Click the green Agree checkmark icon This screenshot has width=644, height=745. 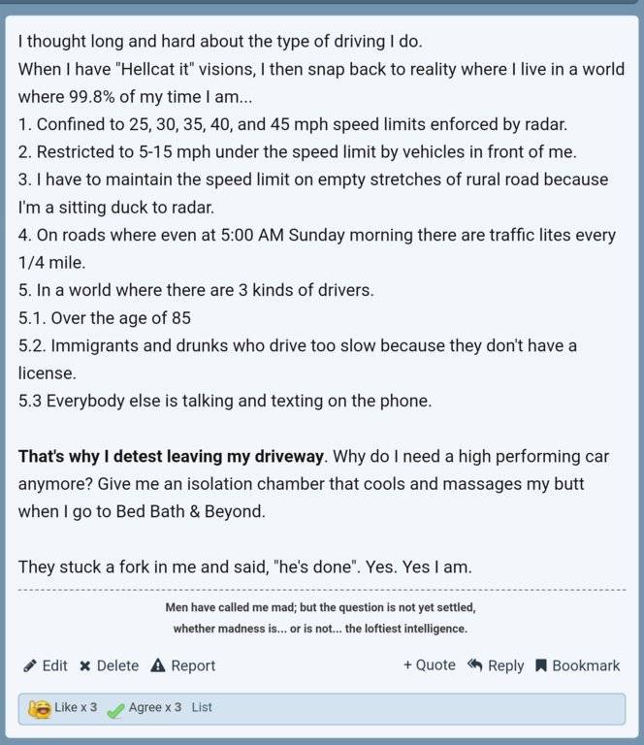115,709
